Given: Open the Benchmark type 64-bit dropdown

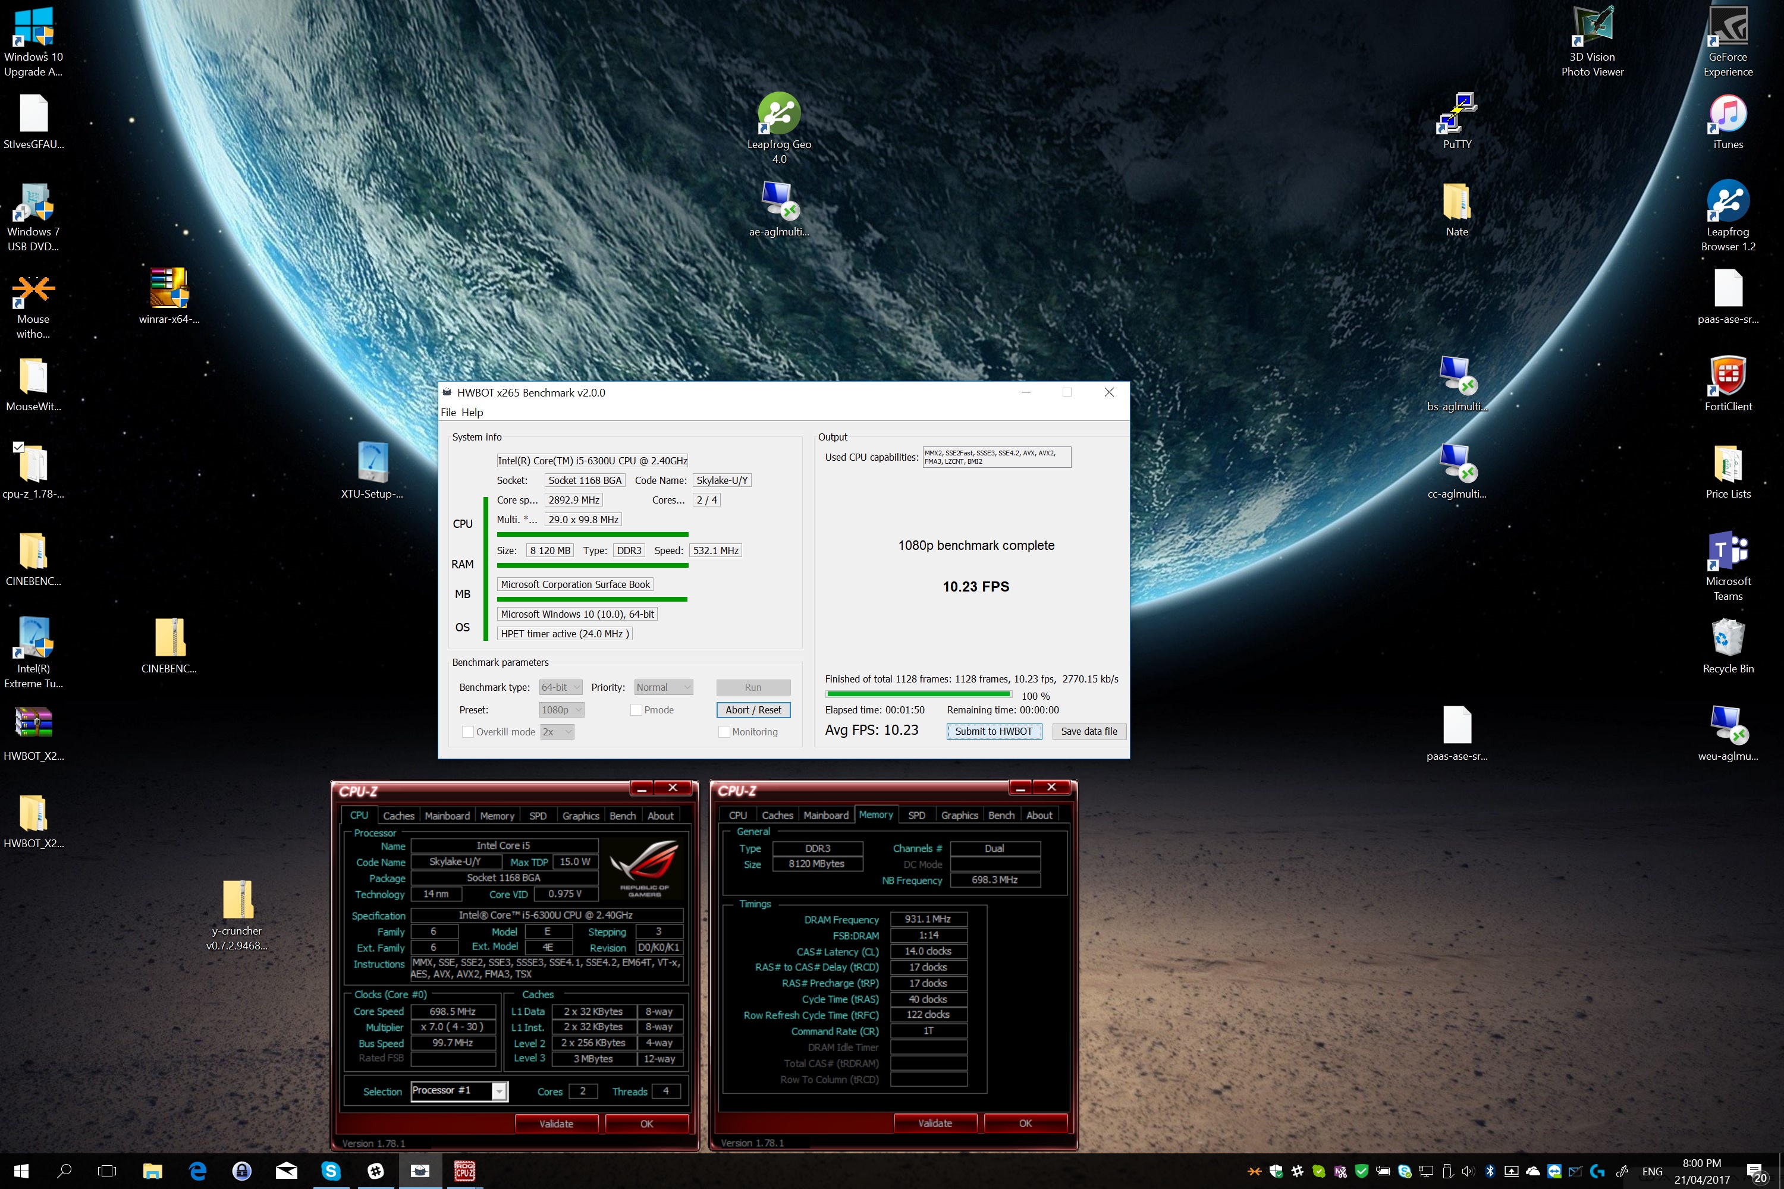Looking at the screenshot, I should 561,687.
